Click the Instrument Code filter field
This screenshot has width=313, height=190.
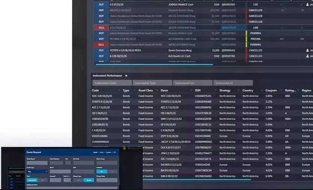click(x=112, y=83)
